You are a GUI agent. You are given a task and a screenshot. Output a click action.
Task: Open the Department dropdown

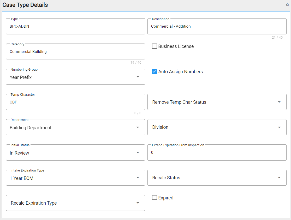click(138, 127)
